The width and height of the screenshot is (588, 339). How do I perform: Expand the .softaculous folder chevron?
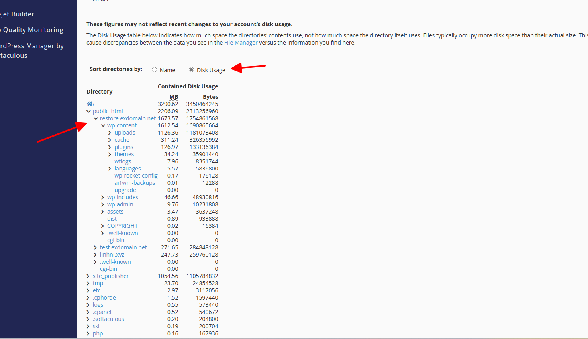88,319
